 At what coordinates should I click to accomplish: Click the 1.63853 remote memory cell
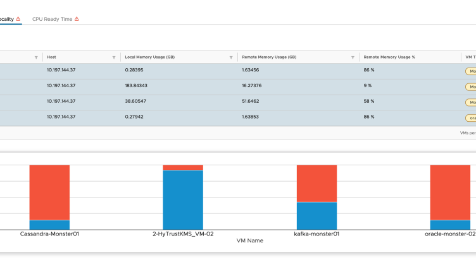click(251, 117)
